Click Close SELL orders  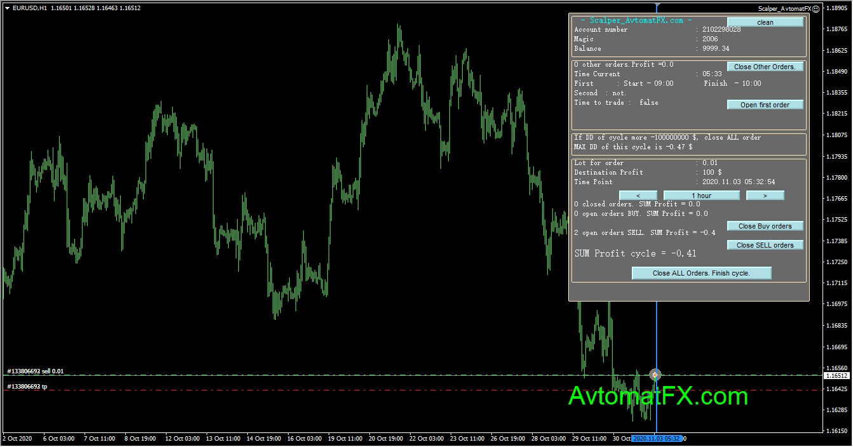coord(765,244)
